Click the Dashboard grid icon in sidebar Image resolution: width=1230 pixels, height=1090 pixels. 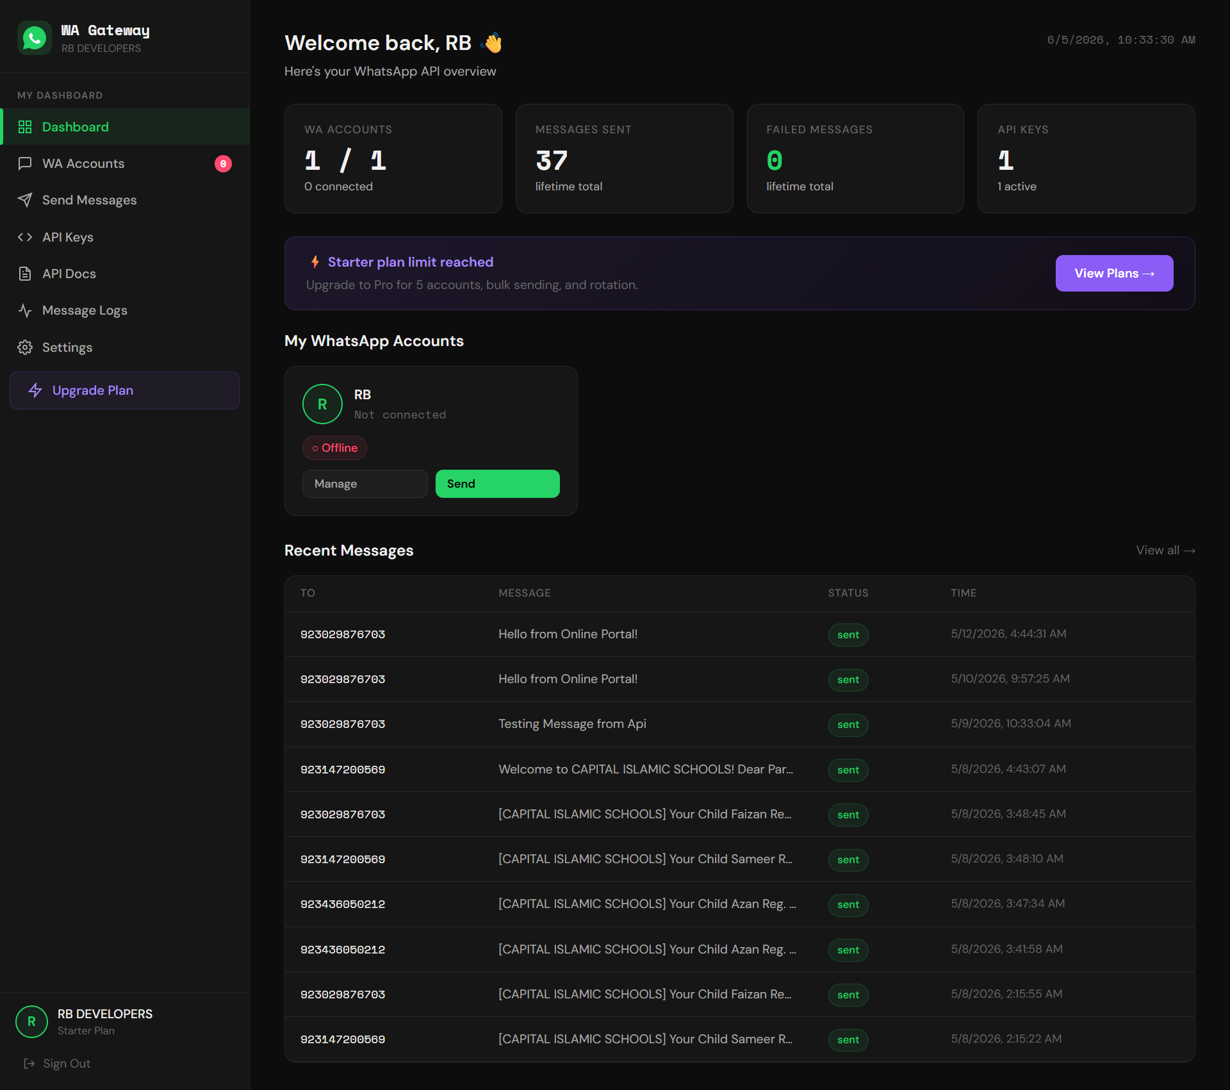coord(25,127)
